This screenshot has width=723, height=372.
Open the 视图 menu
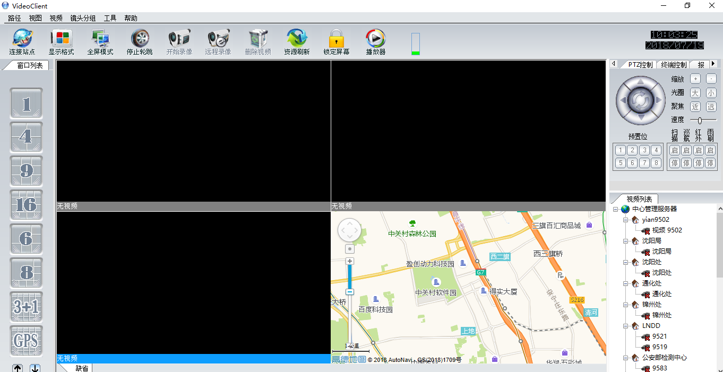35,18
